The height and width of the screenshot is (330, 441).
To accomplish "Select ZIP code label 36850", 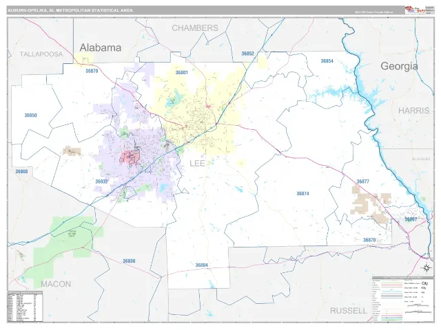I will click(x=30, y=115).
